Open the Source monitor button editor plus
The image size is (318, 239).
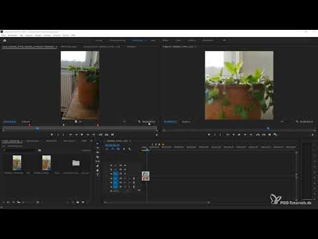point(156,135)
